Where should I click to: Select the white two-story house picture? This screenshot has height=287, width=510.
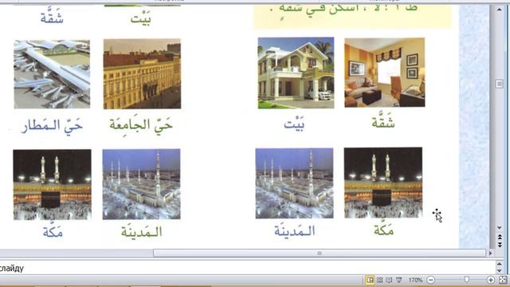pos(296,73)
